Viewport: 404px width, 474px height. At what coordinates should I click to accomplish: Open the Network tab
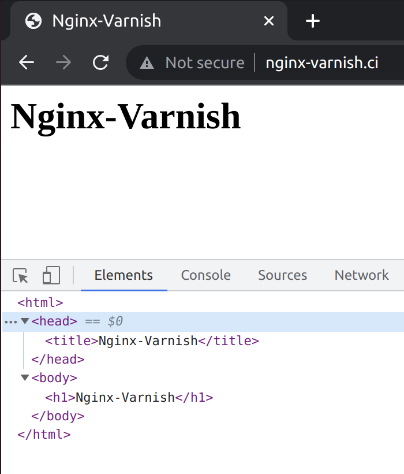click(361, 275)
